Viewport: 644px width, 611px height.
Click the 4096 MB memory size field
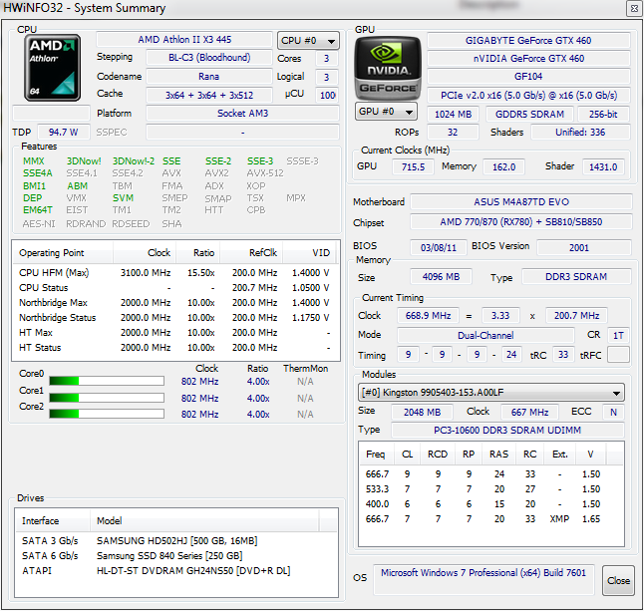[441, 277]
